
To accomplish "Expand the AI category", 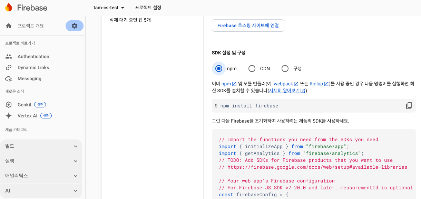I will [x=41, y=191].
